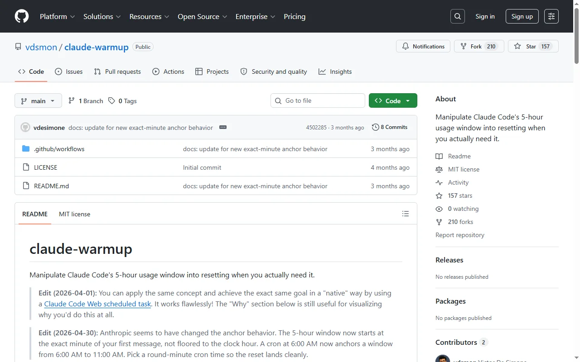Open the .github/workflows folder
The image size is (580, 362).
pos(59,149)
